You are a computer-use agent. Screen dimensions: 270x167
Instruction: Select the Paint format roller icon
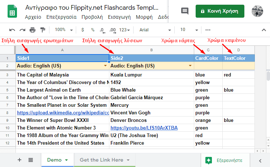point(43,30)
